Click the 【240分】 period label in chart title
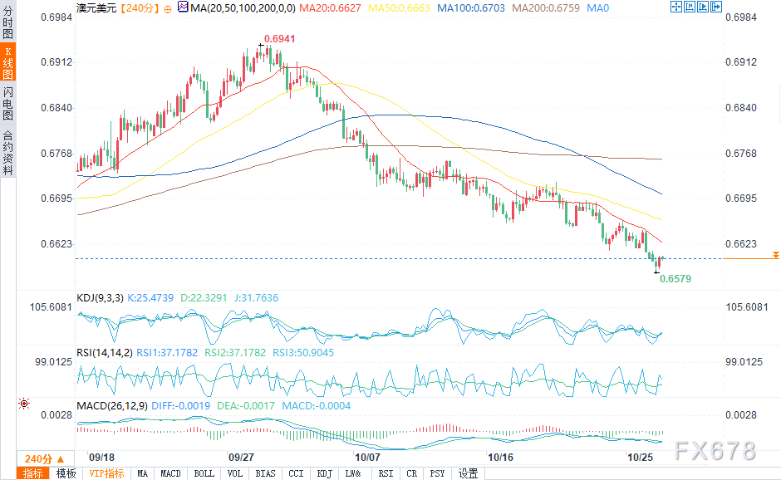Screen dimensions: 781x480 click(x=136, y=8)
